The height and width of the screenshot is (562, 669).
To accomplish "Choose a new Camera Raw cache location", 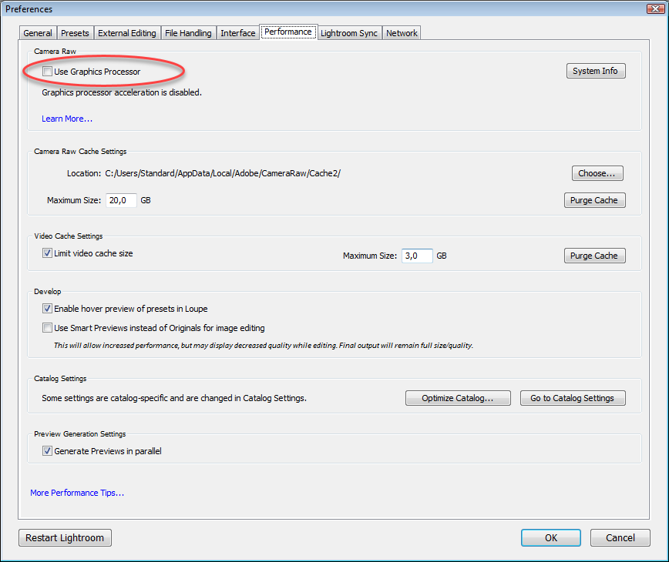I will 597,172.
